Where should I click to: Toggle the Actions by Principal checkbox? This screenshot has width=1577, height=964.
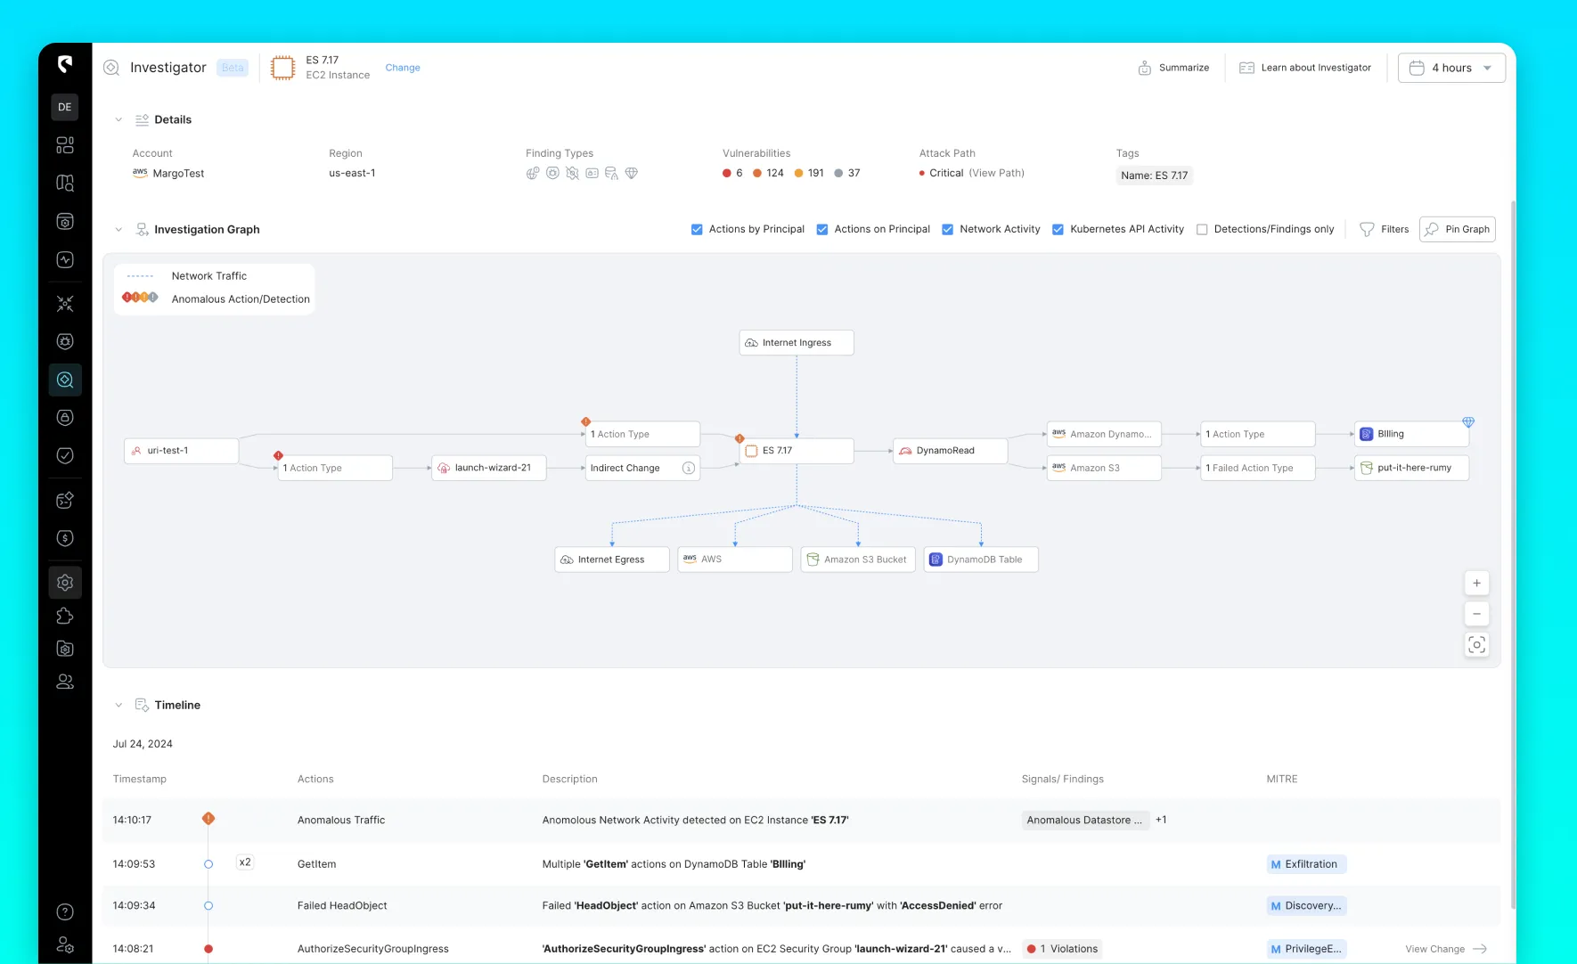697,229
